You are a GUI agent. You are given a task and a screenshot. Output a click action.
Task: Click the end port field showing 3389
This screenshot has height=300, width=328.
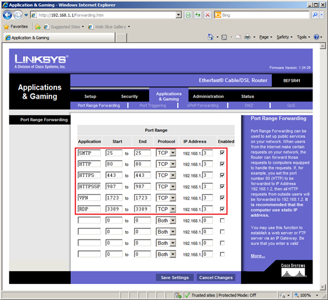tap(143, 209)
